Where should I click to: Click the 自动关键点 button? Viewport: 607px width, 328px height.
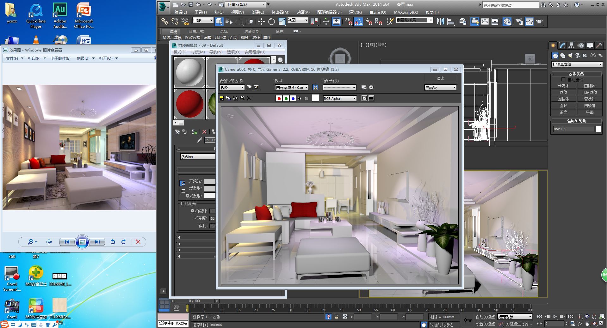pyautogui.click(x=485, y=317)
